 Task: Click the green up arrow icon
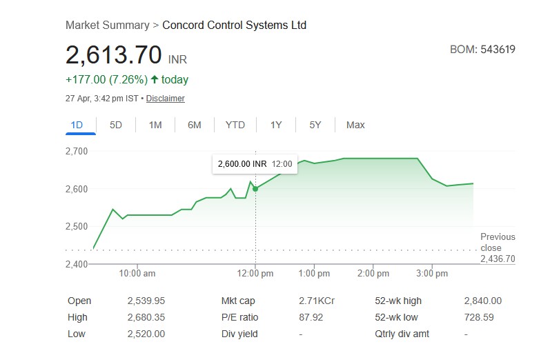tap(154, 80)
